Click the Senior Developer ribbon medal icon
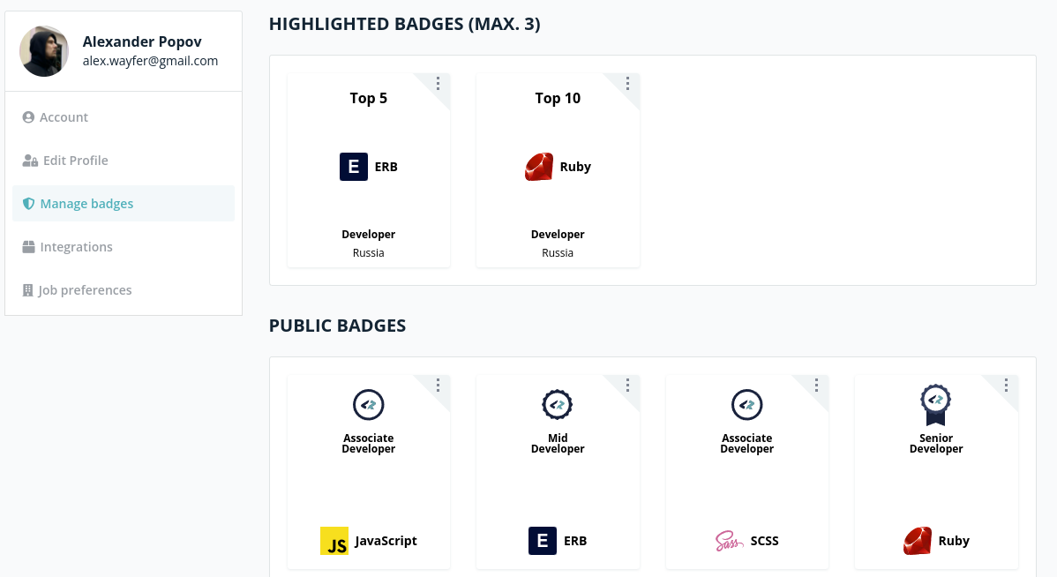1057x577 pixels. [935, 405]
